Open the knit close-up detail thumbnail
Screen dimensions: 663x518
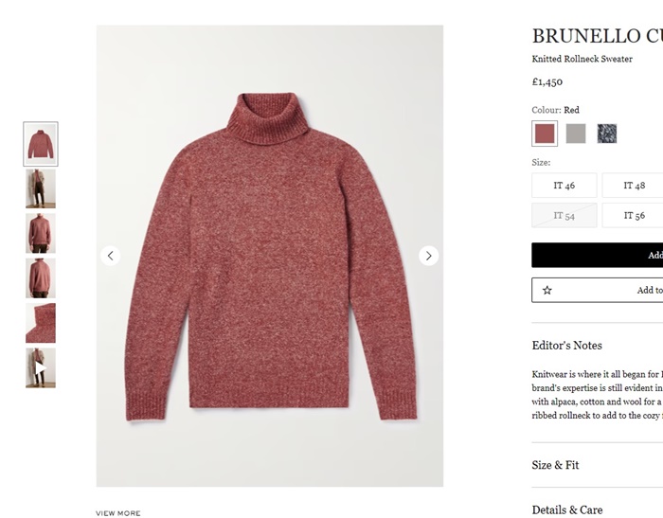(x=41, y=323)
